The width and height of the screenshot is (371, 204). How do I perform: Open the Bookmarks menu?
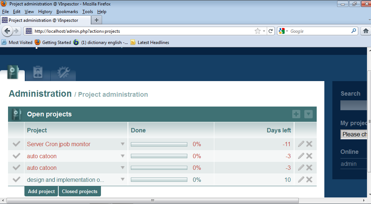tap(67, 12)
